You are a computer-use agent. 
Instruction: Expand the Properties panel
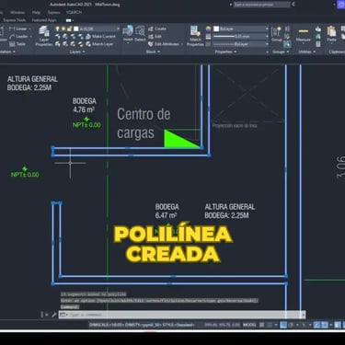(225, 52)
